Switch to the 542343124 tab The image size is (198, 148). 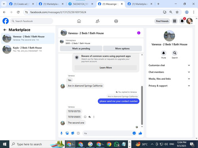pyautogui.click(x=80, y=4)
